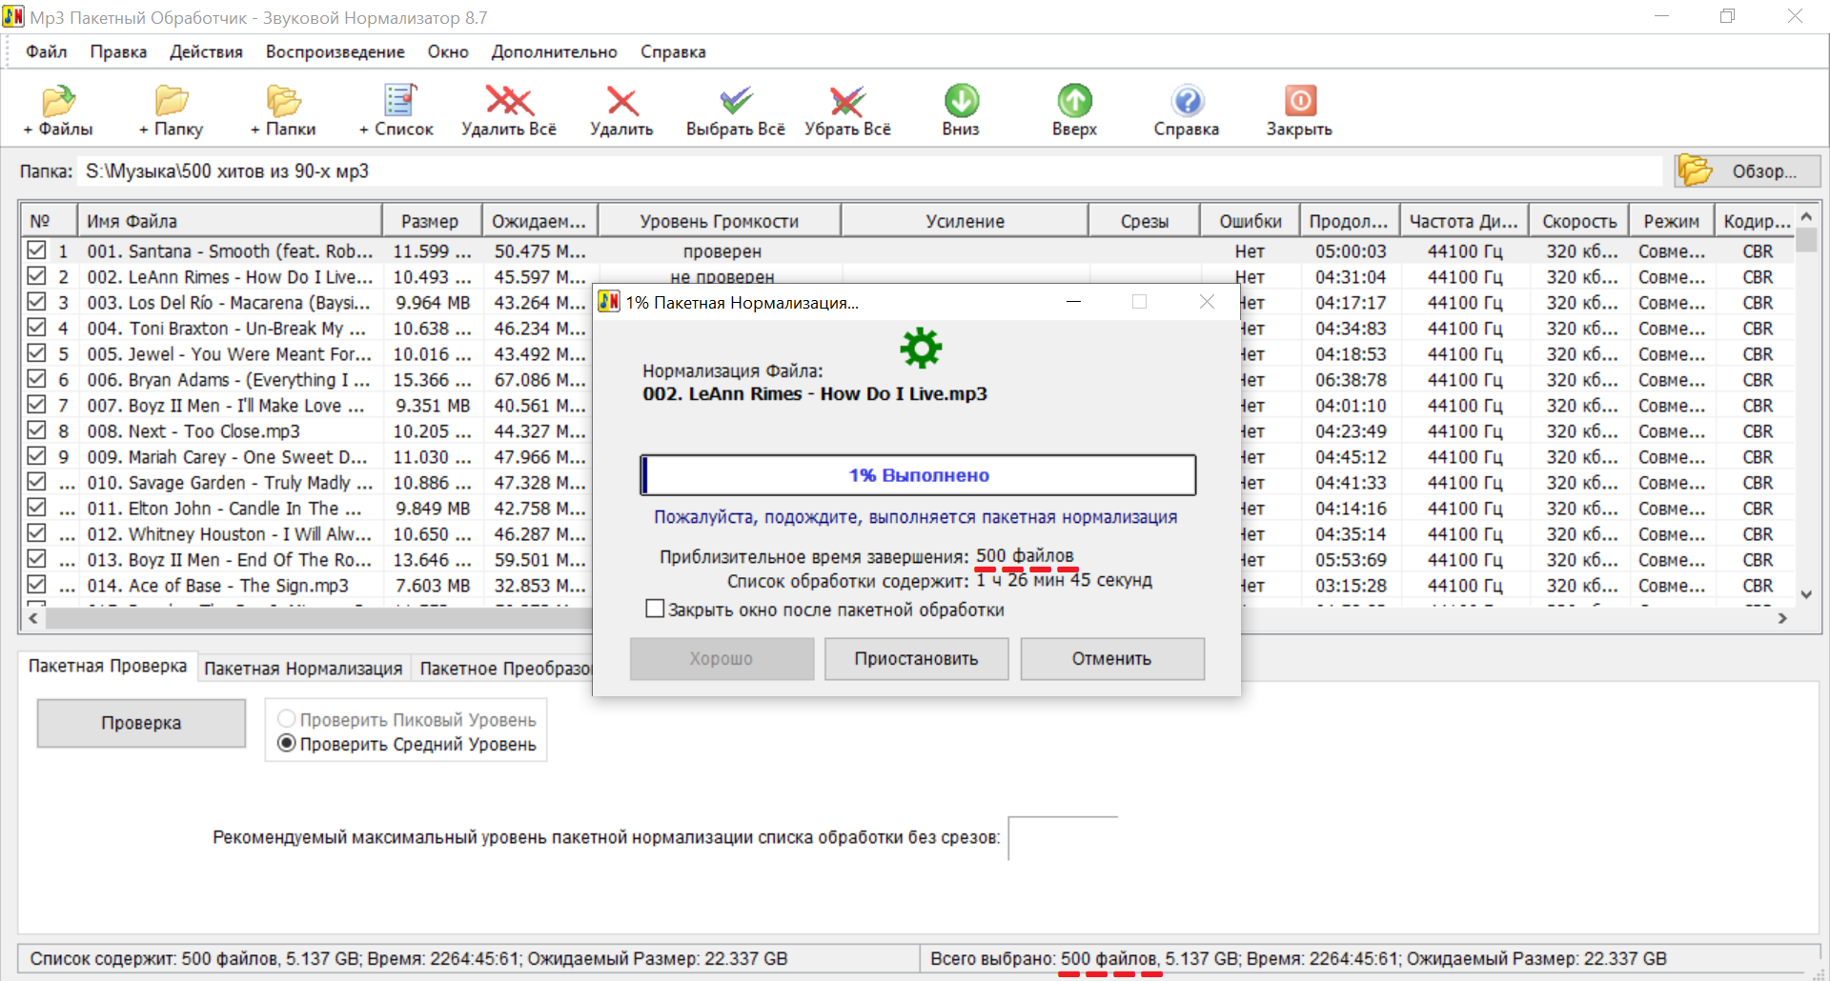Minimize the Пакетная Нормализация dialog

click(1073, 302)
